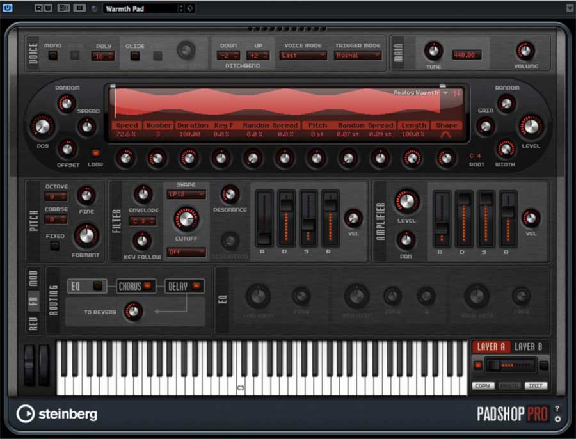This screenshot has width=576, height=439.
Task: Click the Warmth Pad preset name field
Action: click(x=141, y=8)
